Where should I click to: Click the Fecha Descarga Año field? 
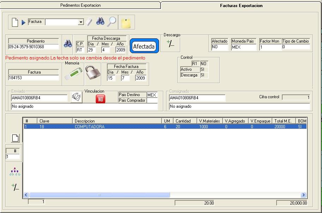coord(121,50)
